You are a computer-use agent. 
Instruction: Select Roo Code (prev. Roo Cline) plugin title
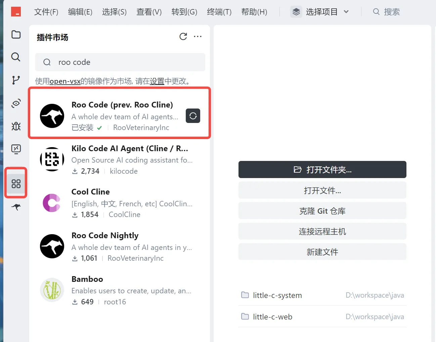point(122,105)
